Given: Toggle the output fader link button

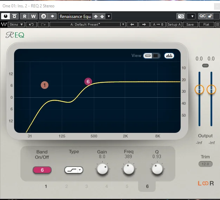Looking at the screenshot, I should pos(205,65).
